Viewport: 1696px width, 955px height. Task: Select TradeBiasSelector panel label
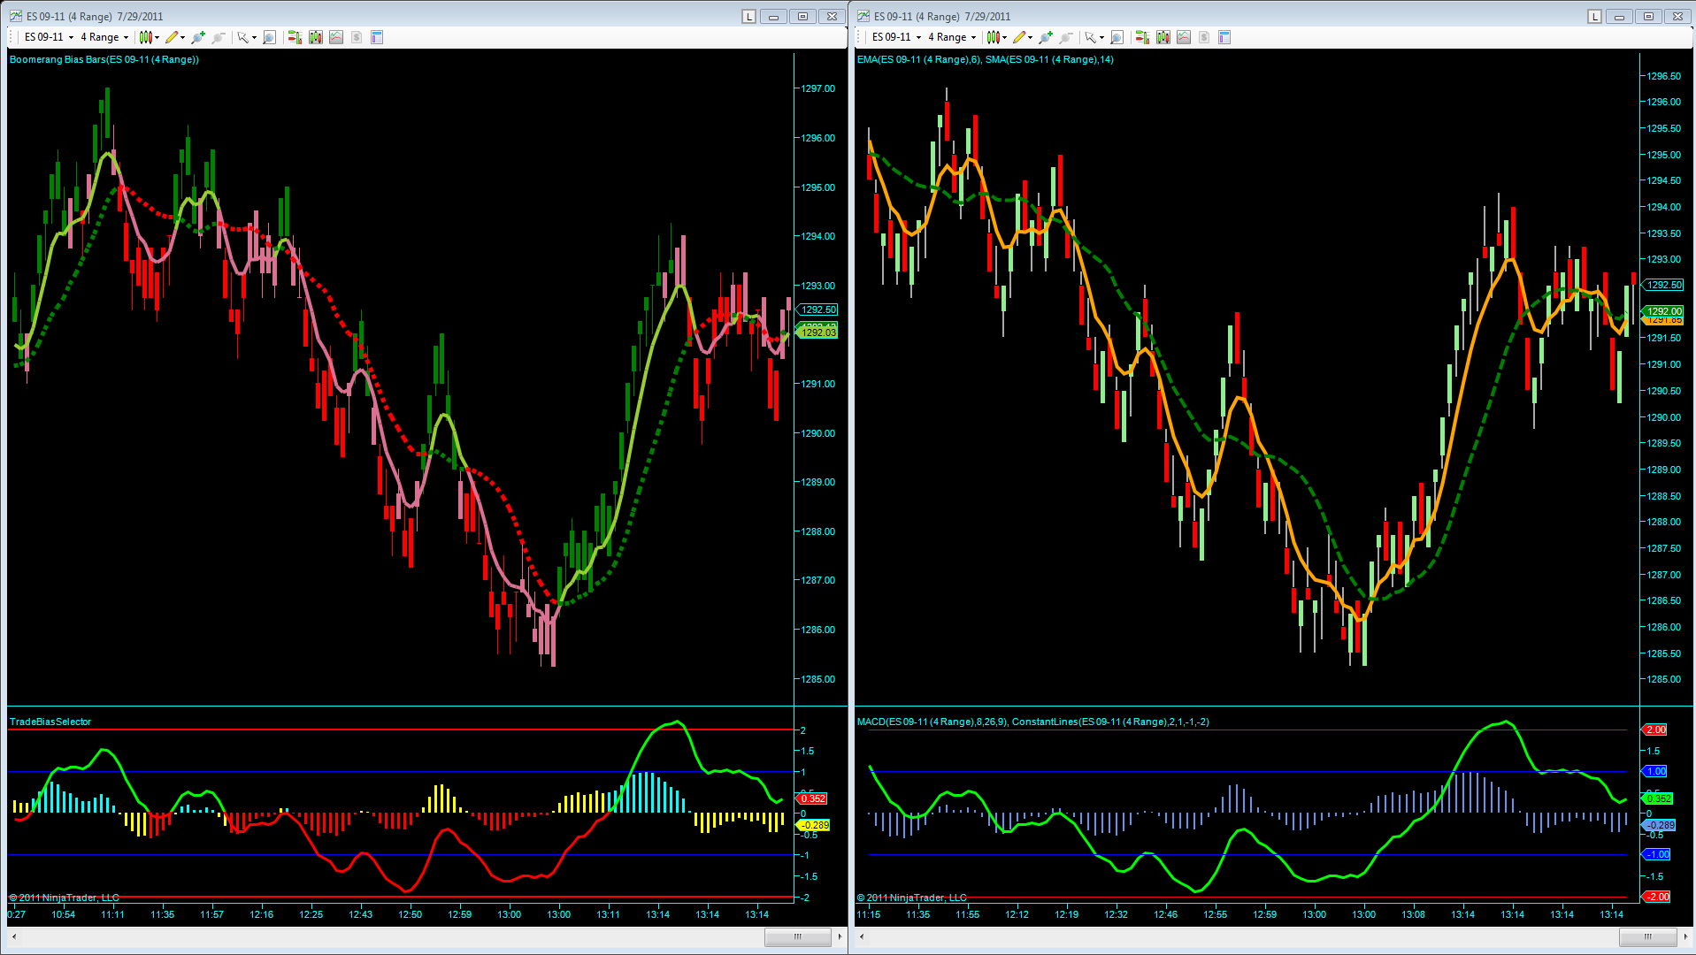(50, 722)
